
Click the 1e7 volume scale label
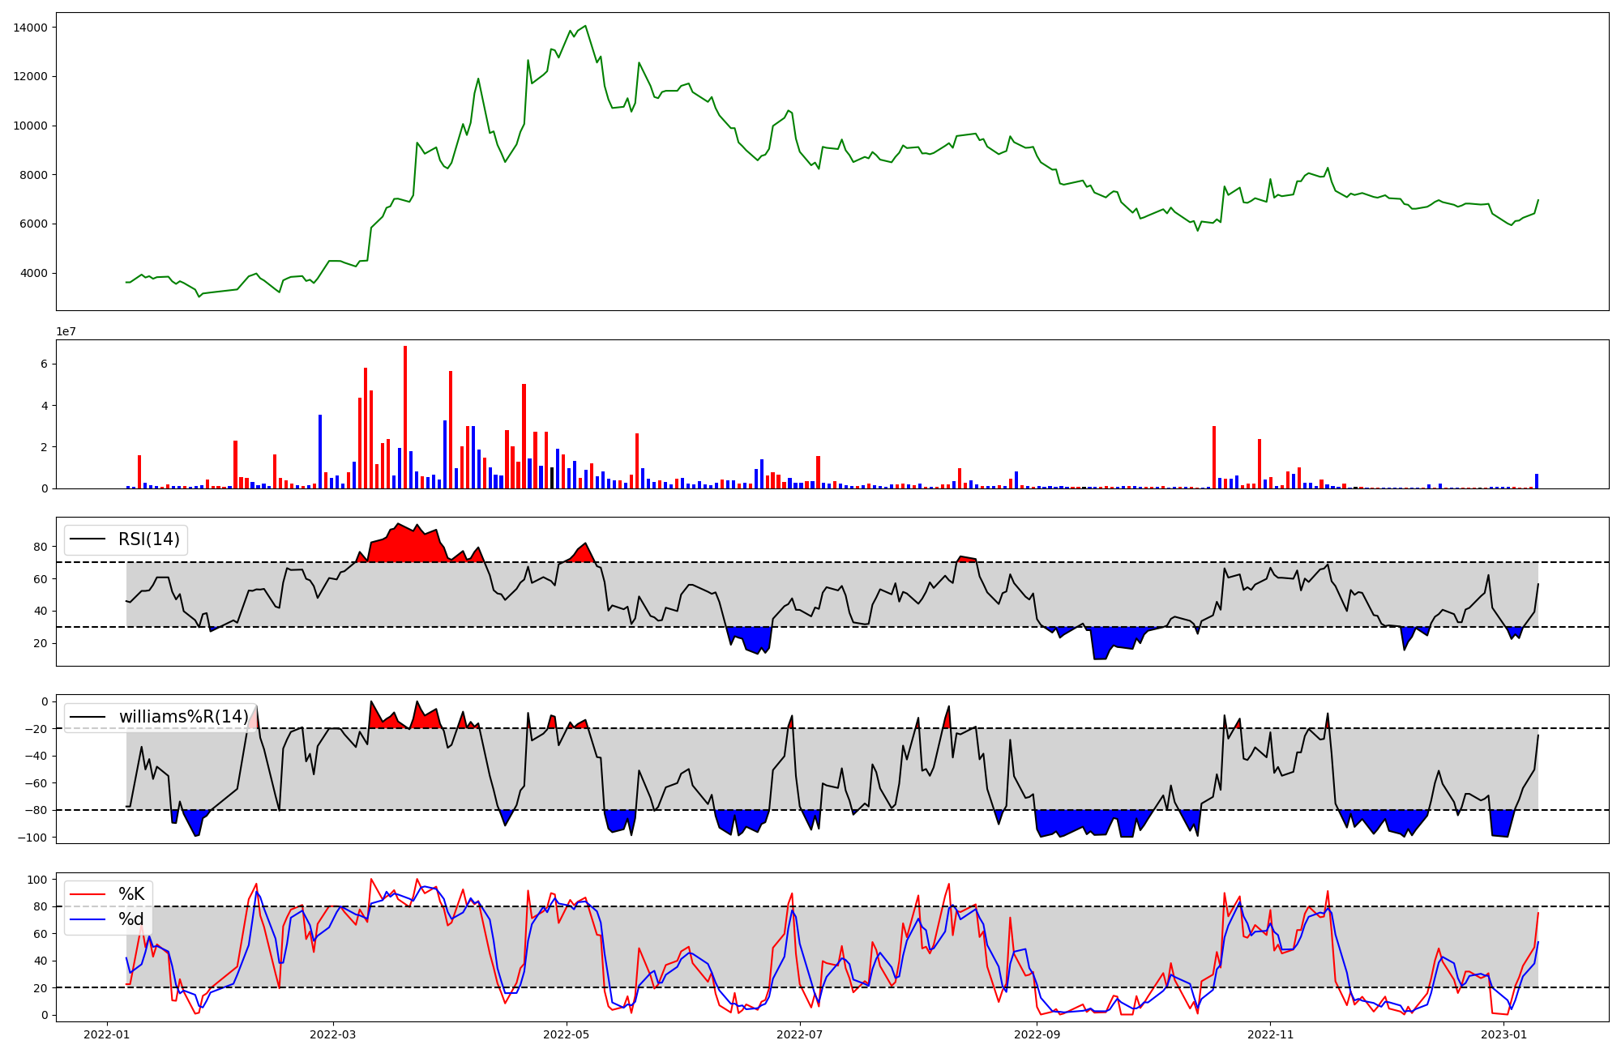tap(67, 331)
